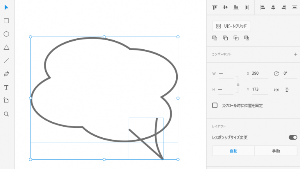The image size is (300, 169).
Task: Activate the Zoom magnifier tool
Action: coord(6,114)
